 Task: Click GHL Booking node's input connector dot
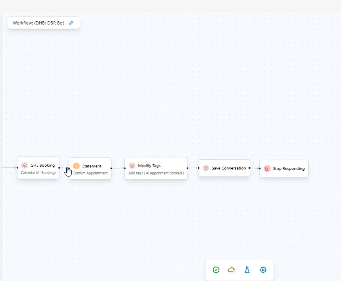[17, 168]
